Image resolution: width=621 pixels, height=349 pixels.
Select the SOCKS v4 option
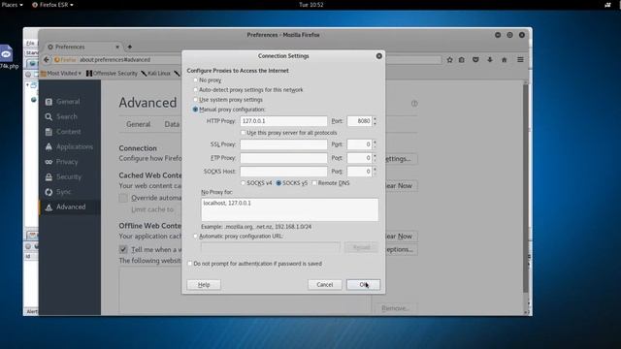pyautogui.click(x=244, y=183)
